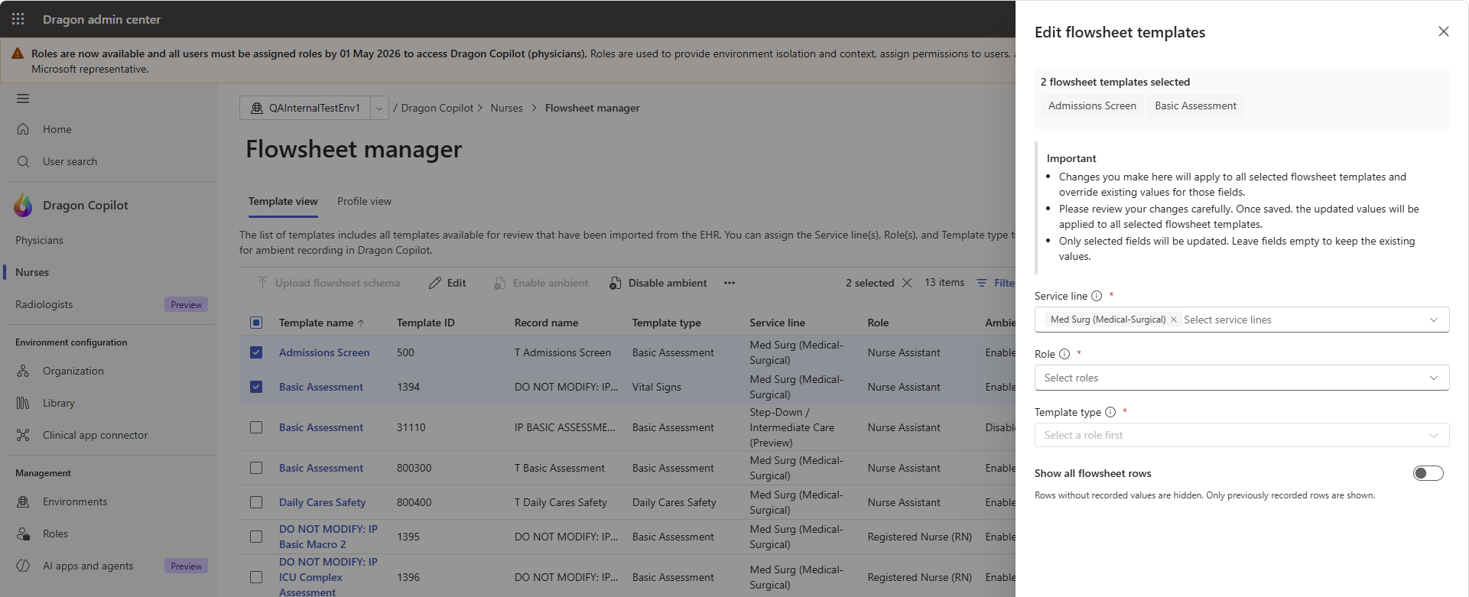Click the Library books icon

tap(23, 403)
